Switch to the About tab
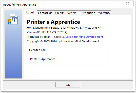136x93 pixels. (30, 13)
